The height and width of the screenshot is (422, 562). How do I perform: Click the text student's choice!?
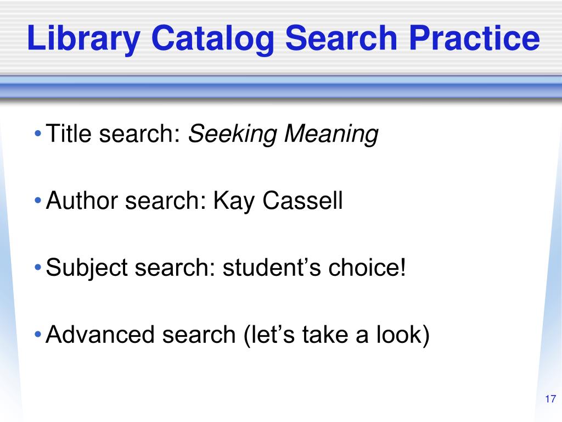314,268
